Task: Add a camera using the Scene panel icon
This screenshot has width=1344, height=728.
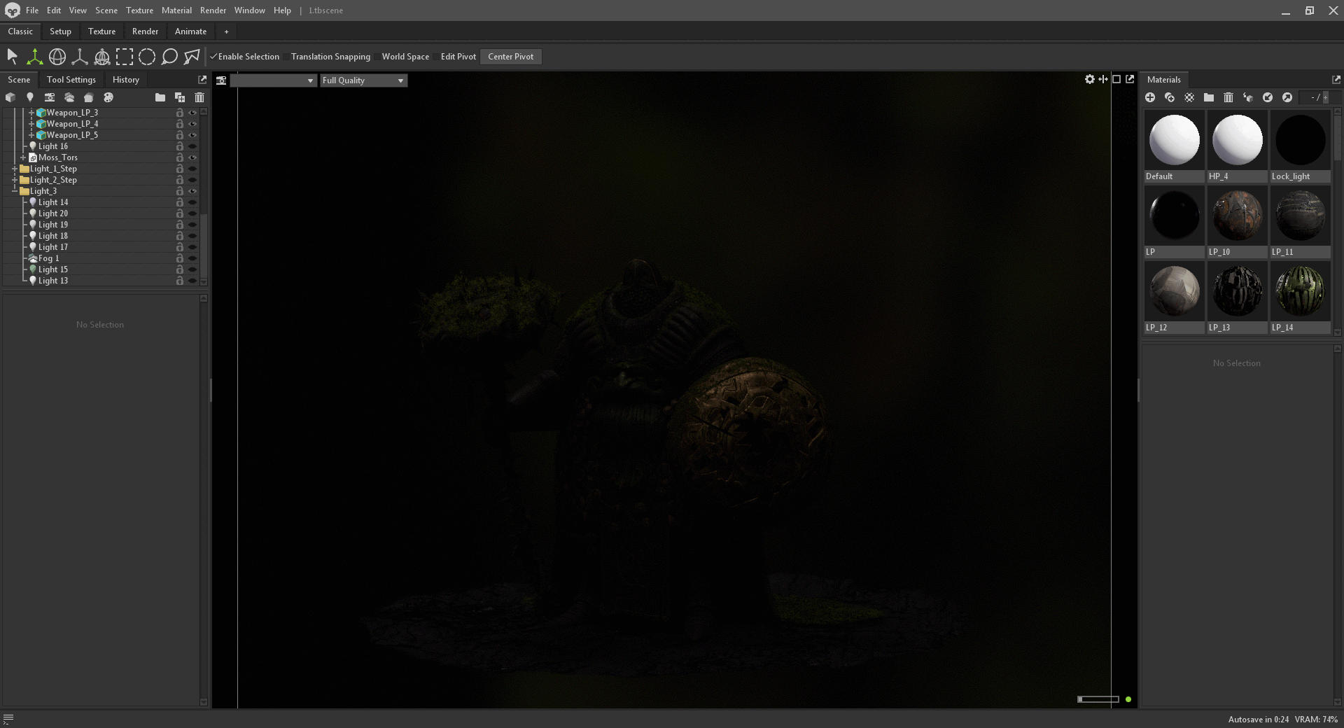Action: click(49, 97)
